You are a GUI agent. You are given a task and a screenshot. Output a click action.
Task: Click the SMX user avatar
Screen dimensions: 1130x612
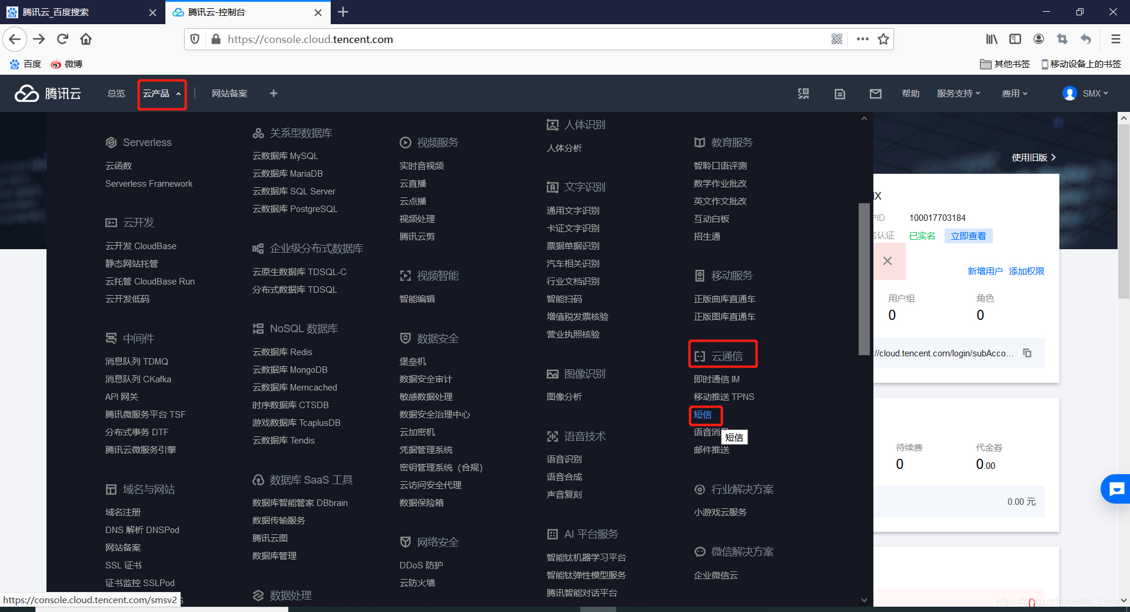(x=1069, y=94)
